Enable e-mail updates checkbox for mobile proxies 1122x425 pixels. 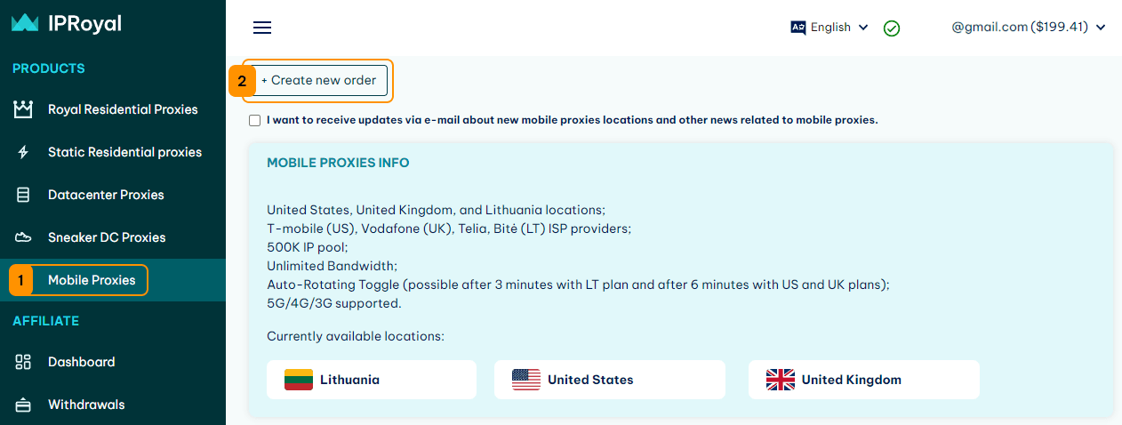(x=255, y=120)
